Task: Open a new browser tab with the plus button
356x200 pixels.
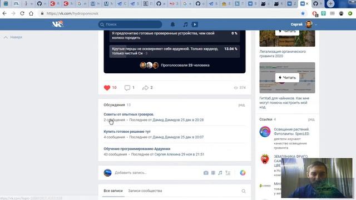Action: [330, 4]
